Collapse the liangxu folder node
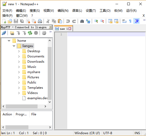146x136 pixels. (14, 46)
